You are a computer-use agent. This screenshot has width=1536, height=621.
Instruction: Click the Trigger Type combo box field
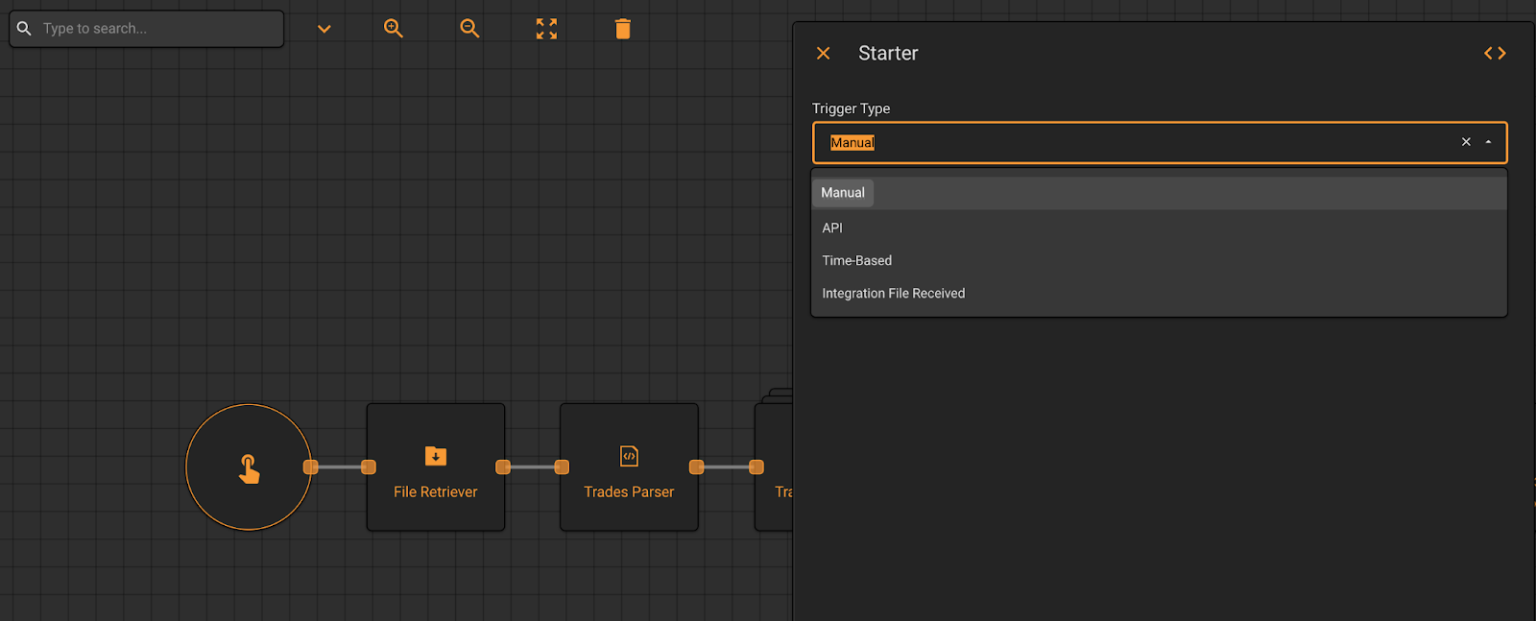point(1133,143)
